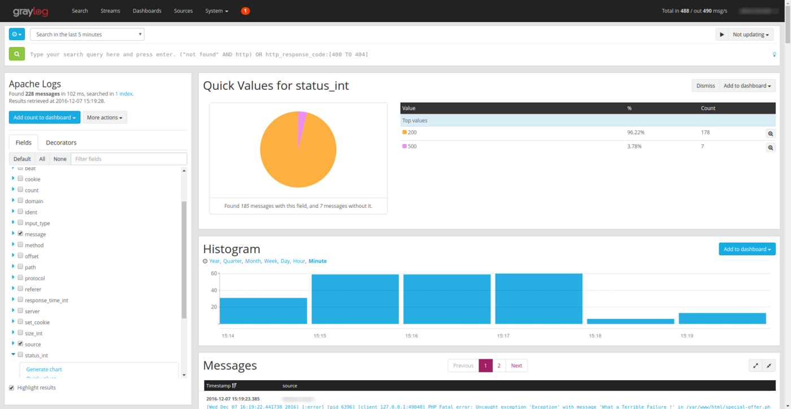Click the magnifier icon in the 500 row
This screenshot has width=791, height=409.
click(770, 147)
